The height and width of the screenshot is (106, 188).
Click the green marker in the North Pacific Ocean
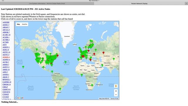coord(23,67)
